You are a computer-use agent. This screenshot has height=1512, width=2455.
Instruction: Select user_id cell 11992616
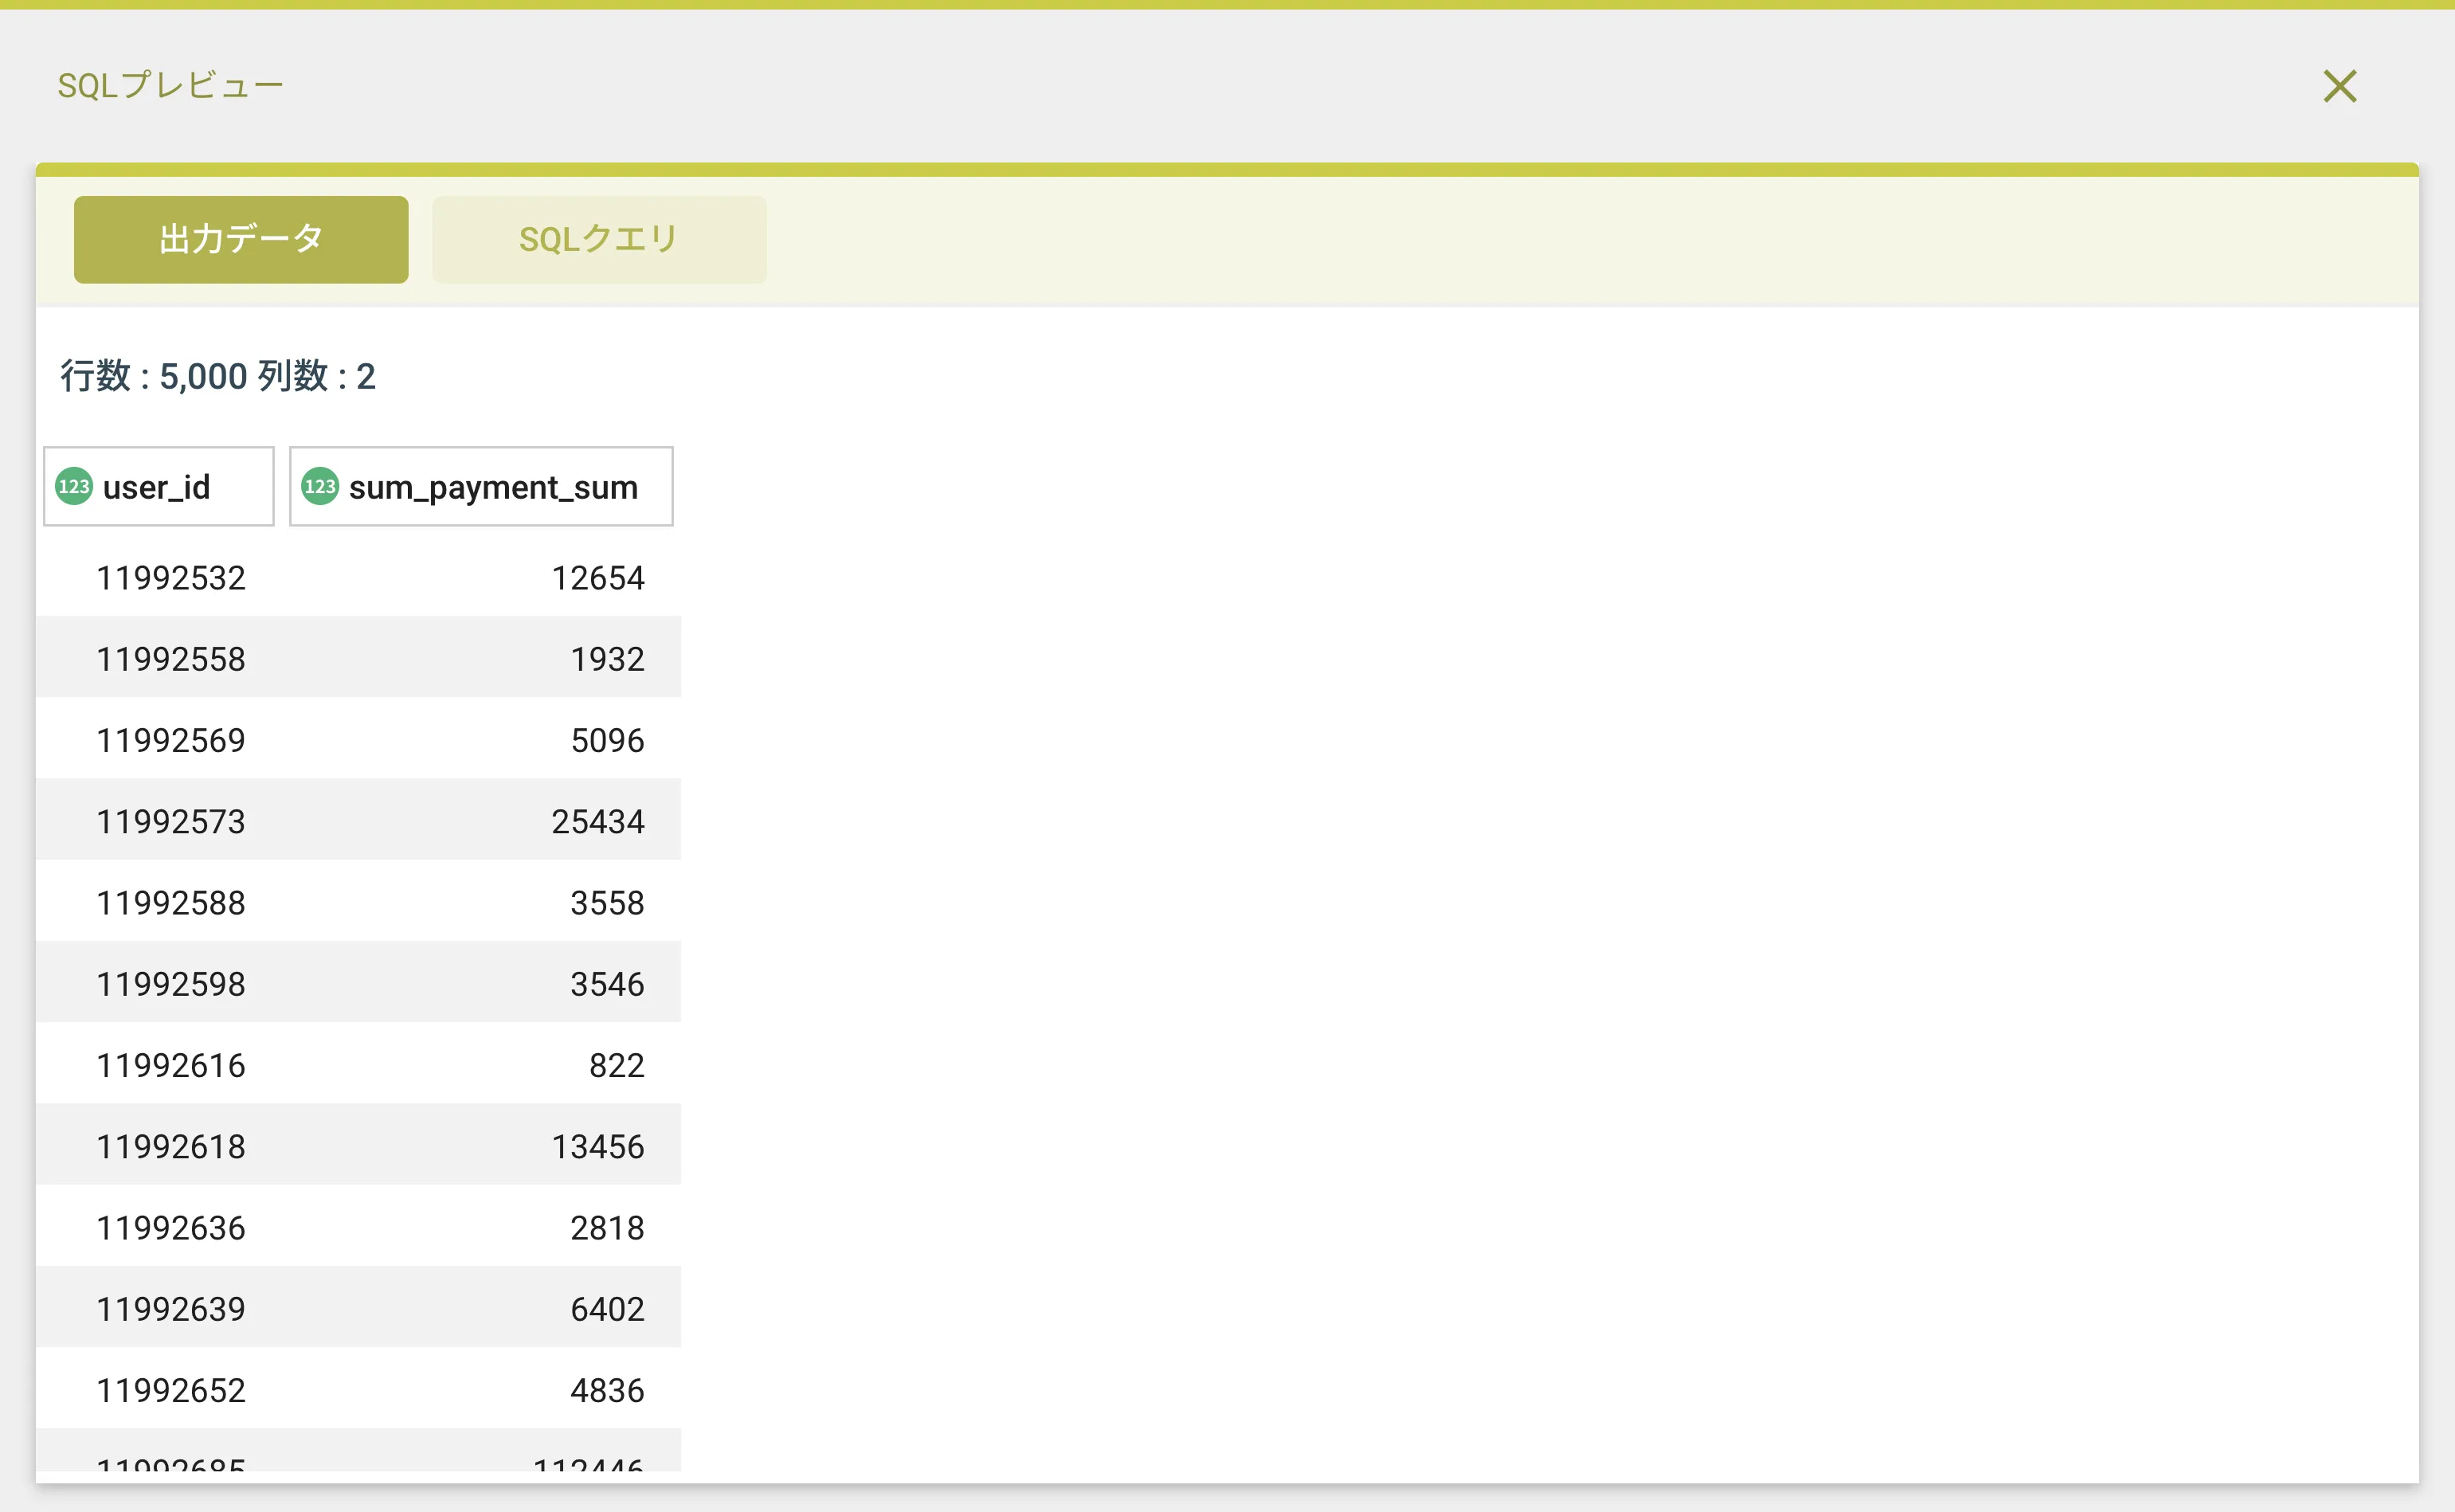click(x=171, y=1065)
